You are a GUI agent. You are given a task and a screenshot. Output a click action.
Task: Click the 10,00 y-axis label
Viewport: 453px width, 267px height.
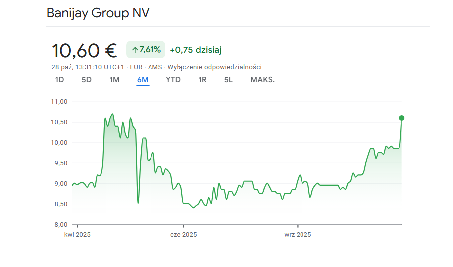point(59,143)
